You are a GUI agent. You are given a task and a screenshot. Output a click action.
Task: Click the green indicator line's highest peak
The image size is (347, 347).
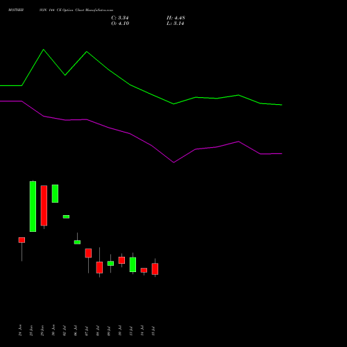[44, 49]
